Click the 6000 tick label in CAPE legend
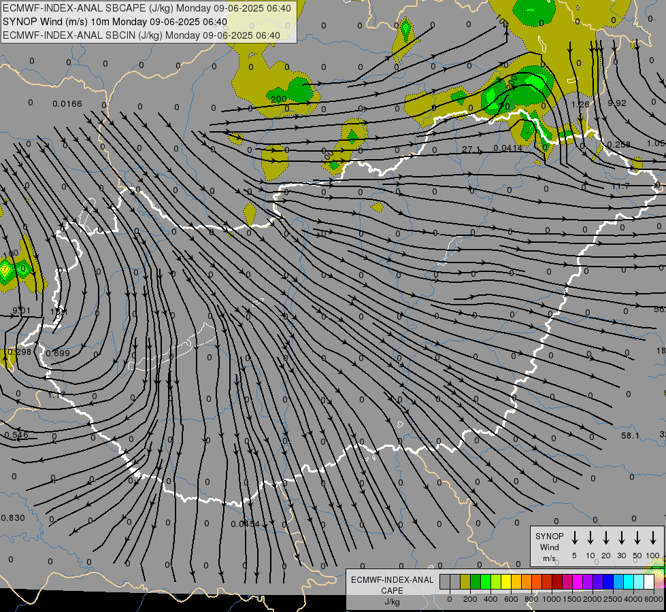The image size is (666, 612). point(654,599)
